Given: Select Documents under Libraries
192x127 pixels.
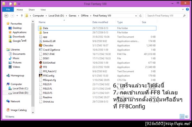Looking at the screenshot, I should tap(19, 54).
